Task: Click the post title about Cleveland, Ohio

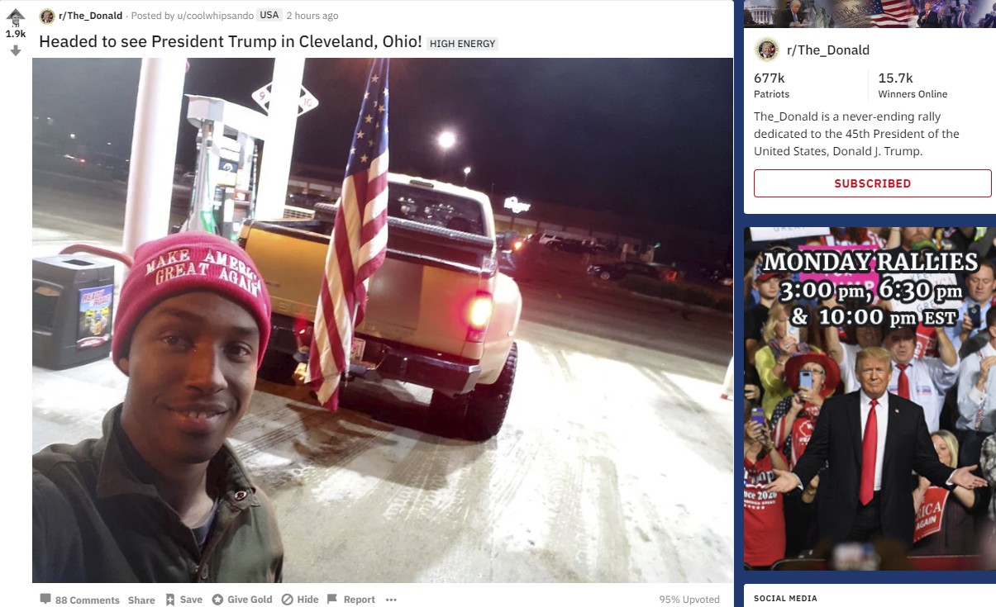Action: [x=231, y=41]
